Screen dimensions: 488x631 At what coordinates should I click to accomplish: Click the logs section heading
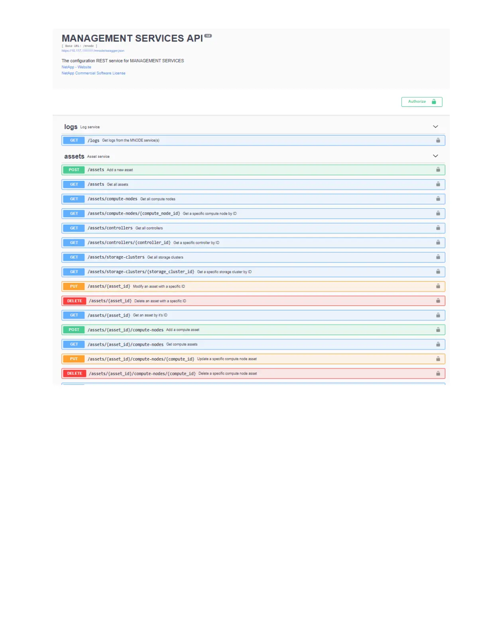point(71,127)
